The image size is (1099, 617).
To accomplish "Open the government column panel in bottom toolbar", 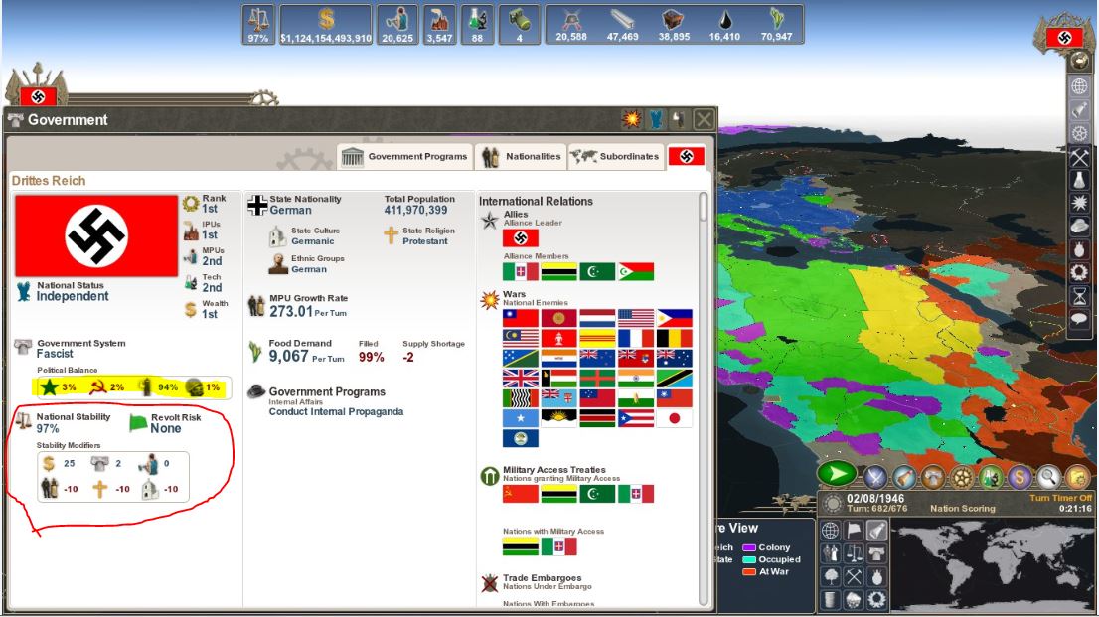I will click(933, 477).
